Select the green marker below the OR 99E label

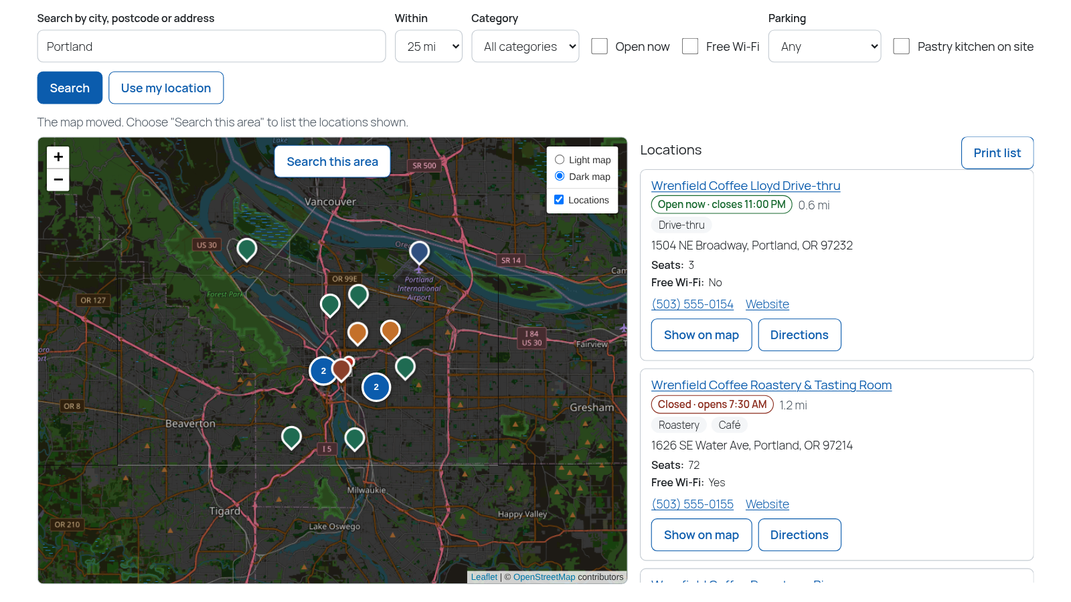tap(359, 296)
